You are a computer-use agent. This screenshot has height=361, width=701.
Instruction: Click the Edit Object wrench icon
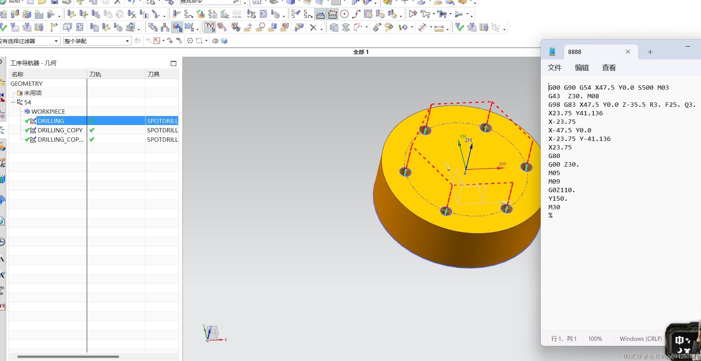pyautogui.click(x=71, y=14)
